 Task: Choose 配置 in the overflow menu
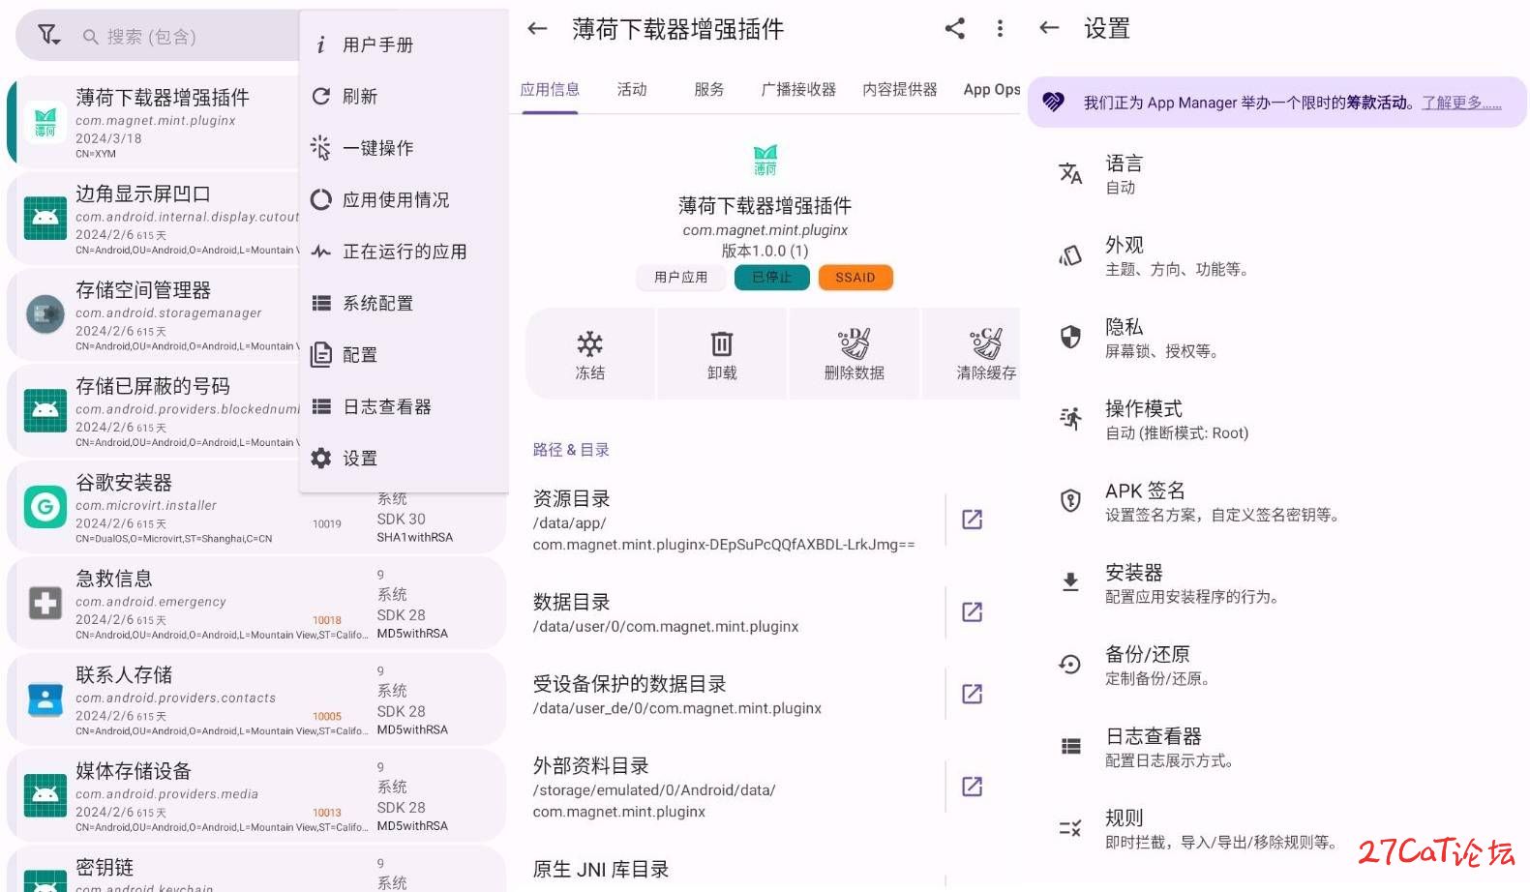[x=405, y=355]
